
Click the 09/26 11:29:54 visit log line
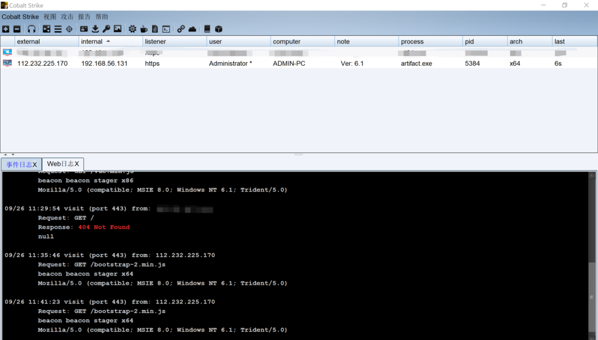pyautogui.click(x=109, y=209)
